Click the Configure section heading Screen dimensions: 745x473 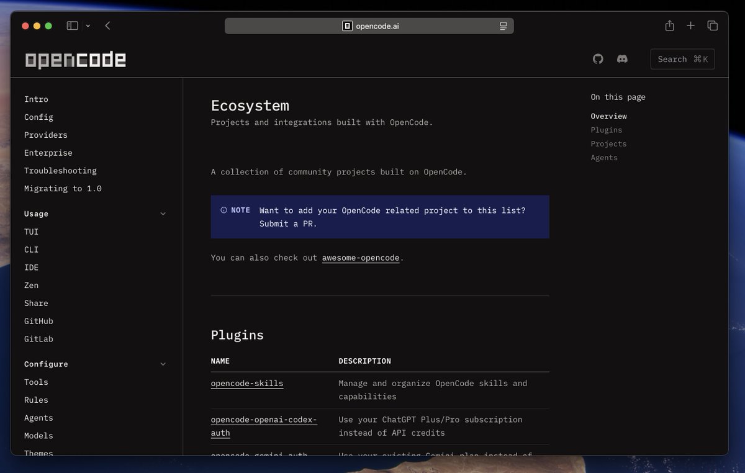(46, 364)
